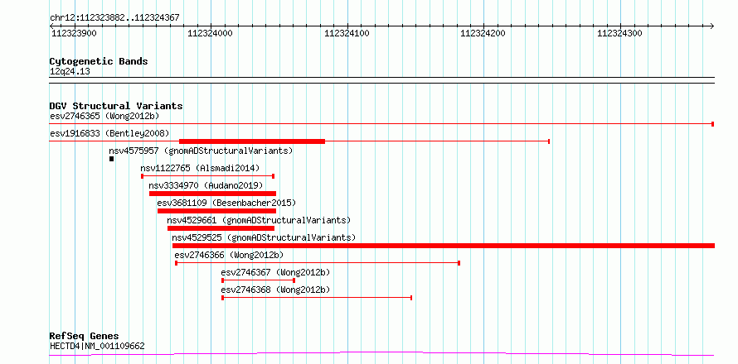Click the esv1916833 right end tick
Screen dimensions: 738x364
(549, 141)
